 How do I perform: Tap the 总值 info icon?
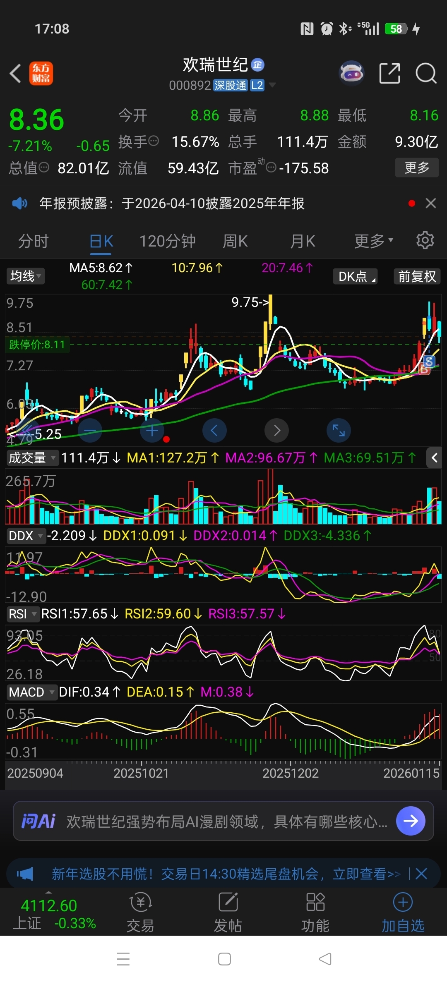(x=44, y=168)
